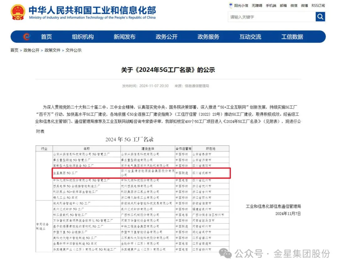Click 文件公示 breadcrumb link

(73, 50)
